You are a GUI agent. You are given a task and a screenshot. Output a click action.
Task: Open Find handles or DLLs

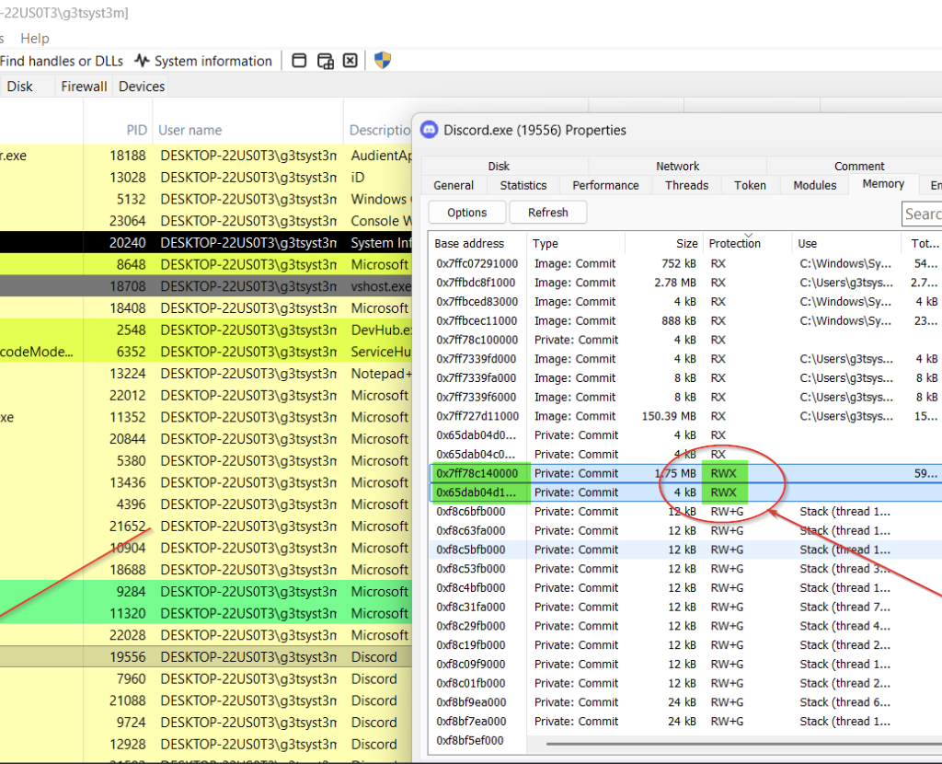click(63, 61)
